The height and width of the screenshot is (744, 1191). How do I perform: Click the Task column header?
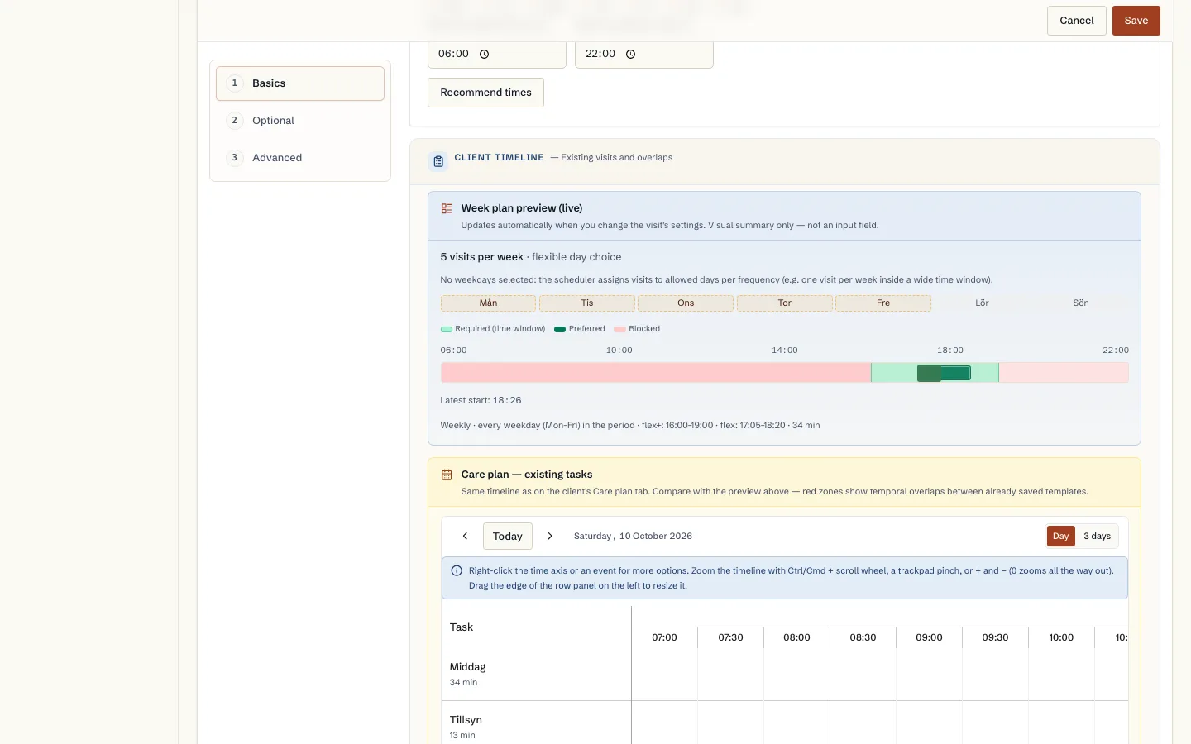[x=462, y=627]
